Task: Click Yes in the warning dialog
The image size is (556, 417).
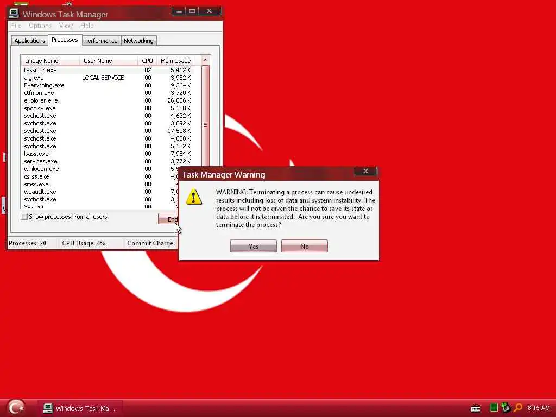Action: pos(253,246)
